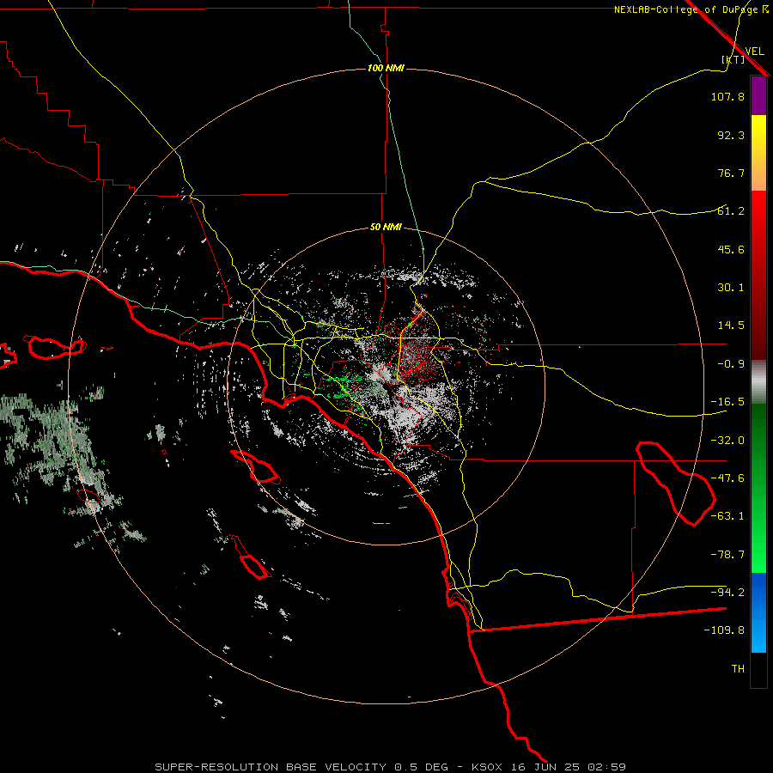773x773 pixels.
Task: Pick the red segment of velocity scale
Action: (758, 275)
